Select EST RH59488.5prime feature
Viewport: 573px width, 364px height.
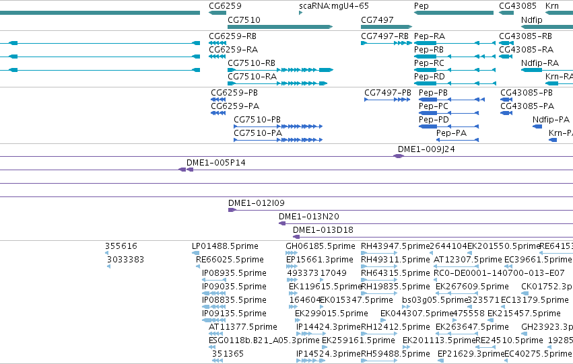coord(379,361)
